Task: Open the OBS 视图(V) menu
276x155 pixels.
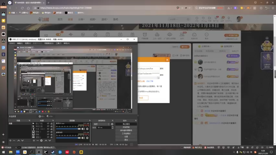Action: (28, 43)
